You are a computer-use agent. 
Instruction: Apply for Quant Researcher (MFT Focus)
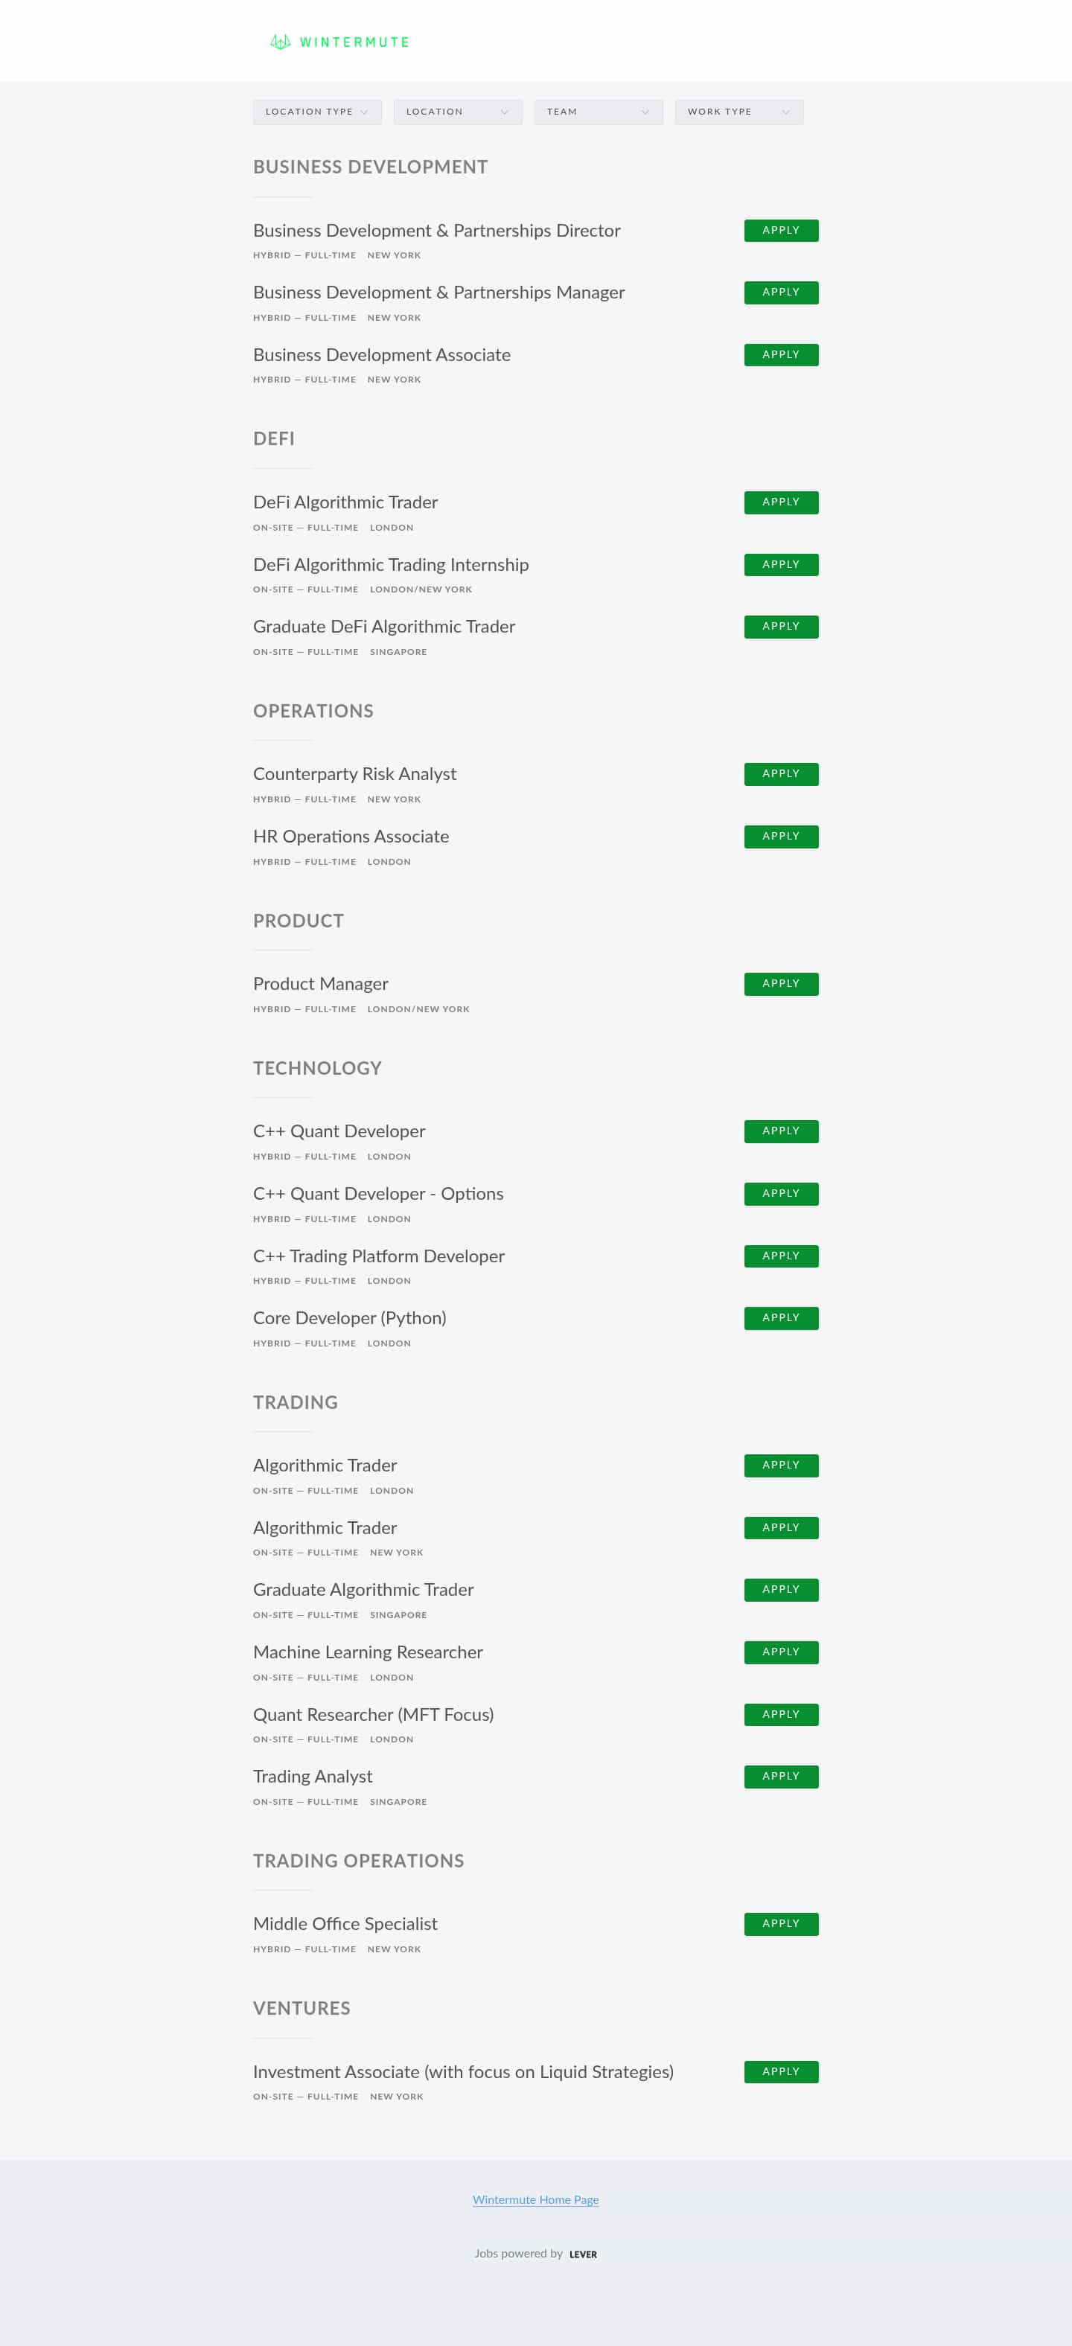tap(780, 1714)
